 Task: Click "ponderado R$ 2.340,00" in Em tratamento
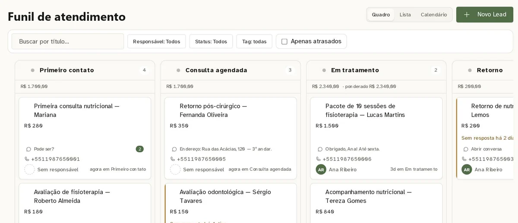(370, 87)
